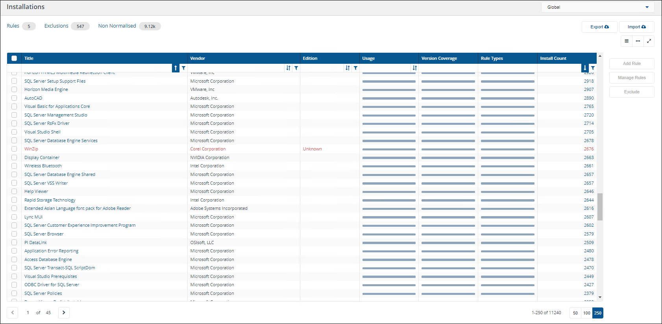Click the Usage column sort icon
Viewport: 662px width, 324px height.
pyautogui.click(x=414, y=68)
